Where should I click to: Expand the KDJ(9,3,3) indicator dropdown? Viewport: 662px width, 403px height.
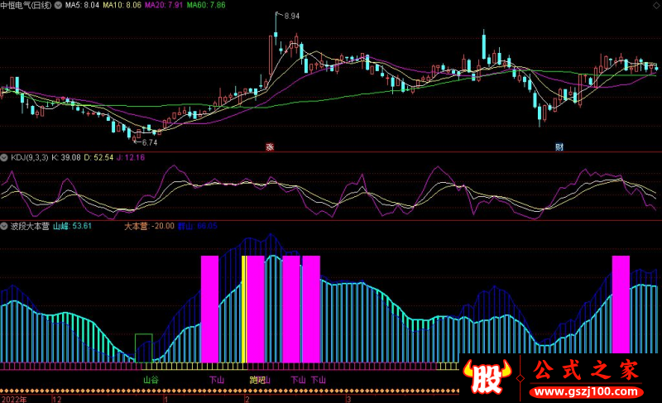pos(4,156)
